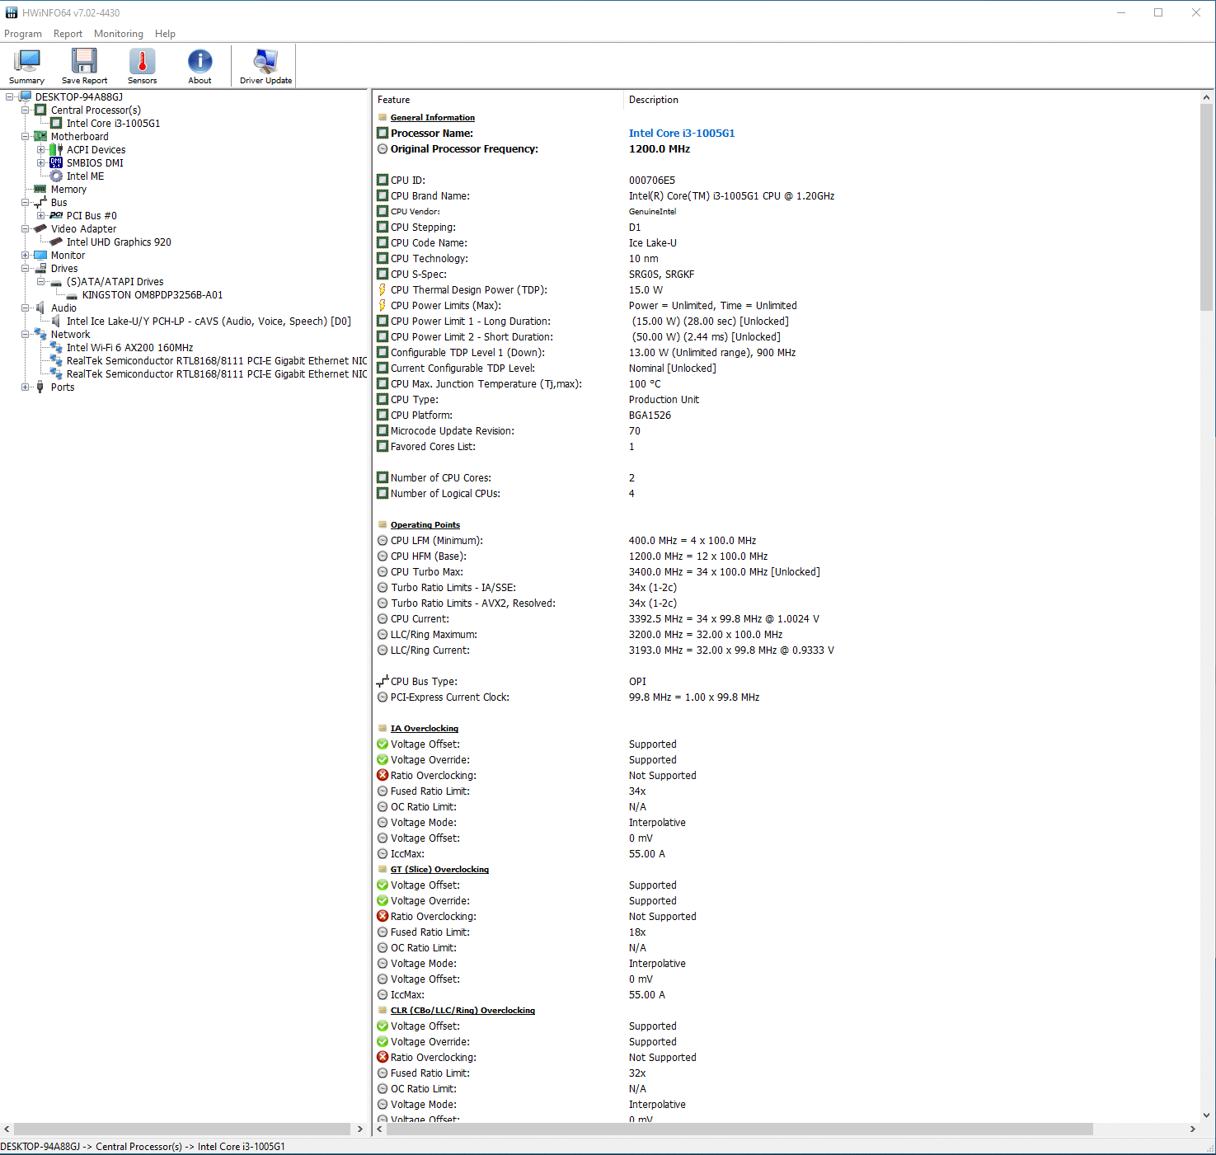Click the PCI Bus #0 icon
The image size is (1216, 1155).
coord(56,215)
